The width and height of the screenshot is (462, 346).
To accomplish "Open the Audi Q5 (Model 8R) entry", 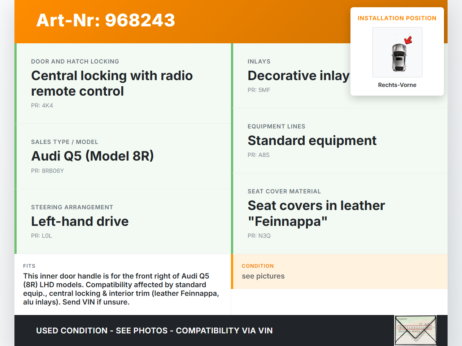I will 92,156.
